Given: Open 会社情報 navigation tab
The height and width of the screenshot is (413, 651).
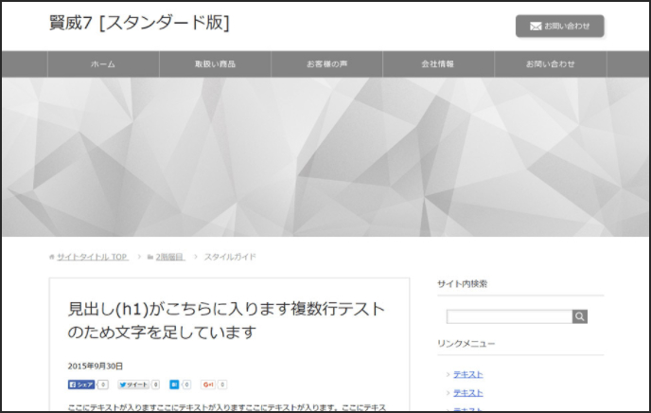Looking at the screenshot, I should 438,64.
